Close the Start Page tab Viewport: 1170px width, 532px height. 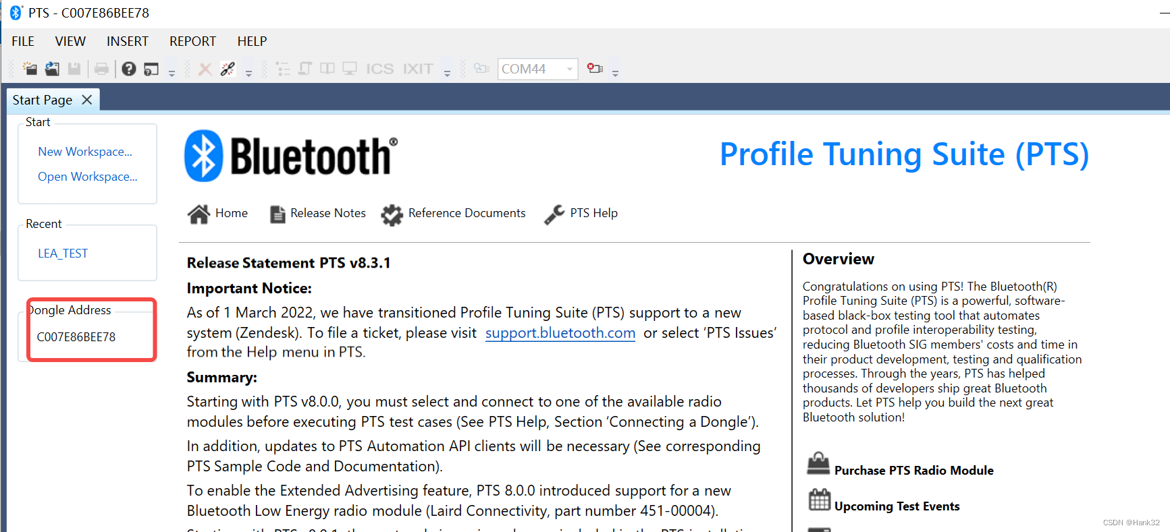point(86,100)
